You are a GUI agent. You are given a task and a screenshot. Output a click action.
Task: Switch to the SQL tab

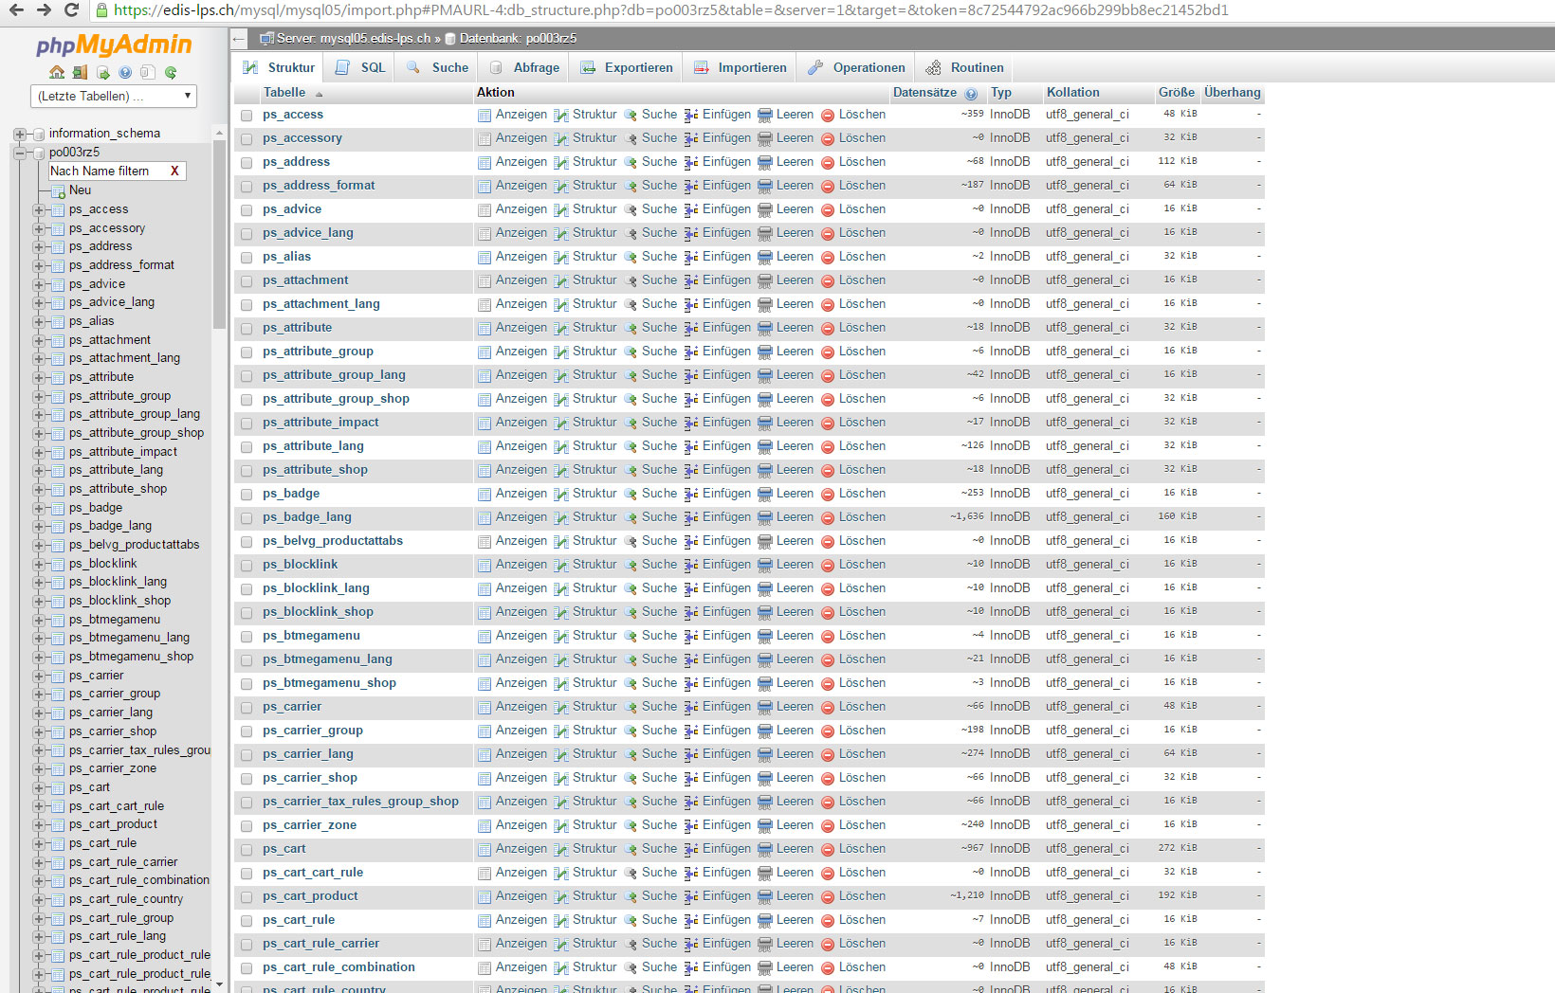360,67
